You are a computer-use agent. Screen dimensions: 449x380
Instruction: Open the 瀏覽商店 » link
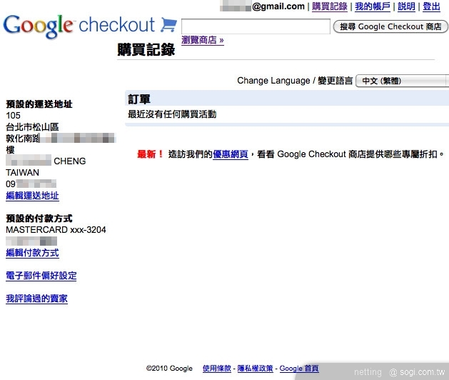point(203,40)
